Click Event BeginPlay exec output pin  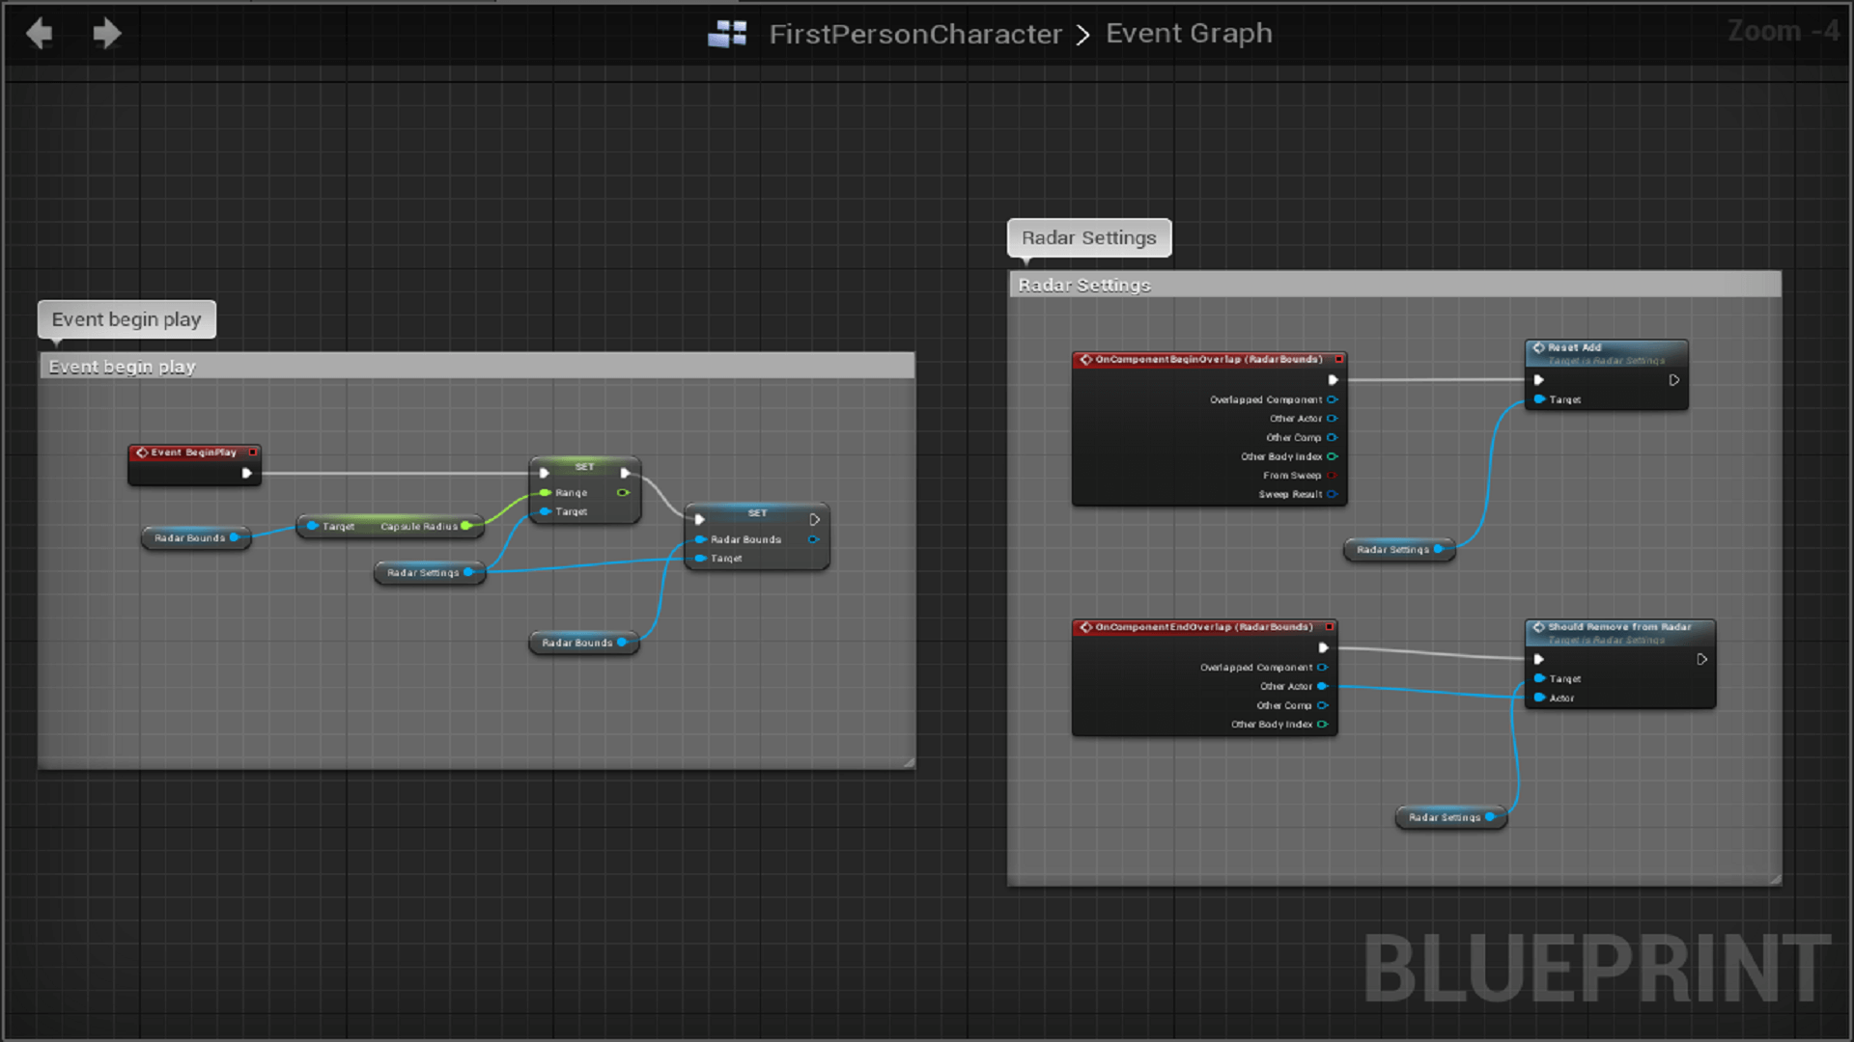click(x=247, y=473)
